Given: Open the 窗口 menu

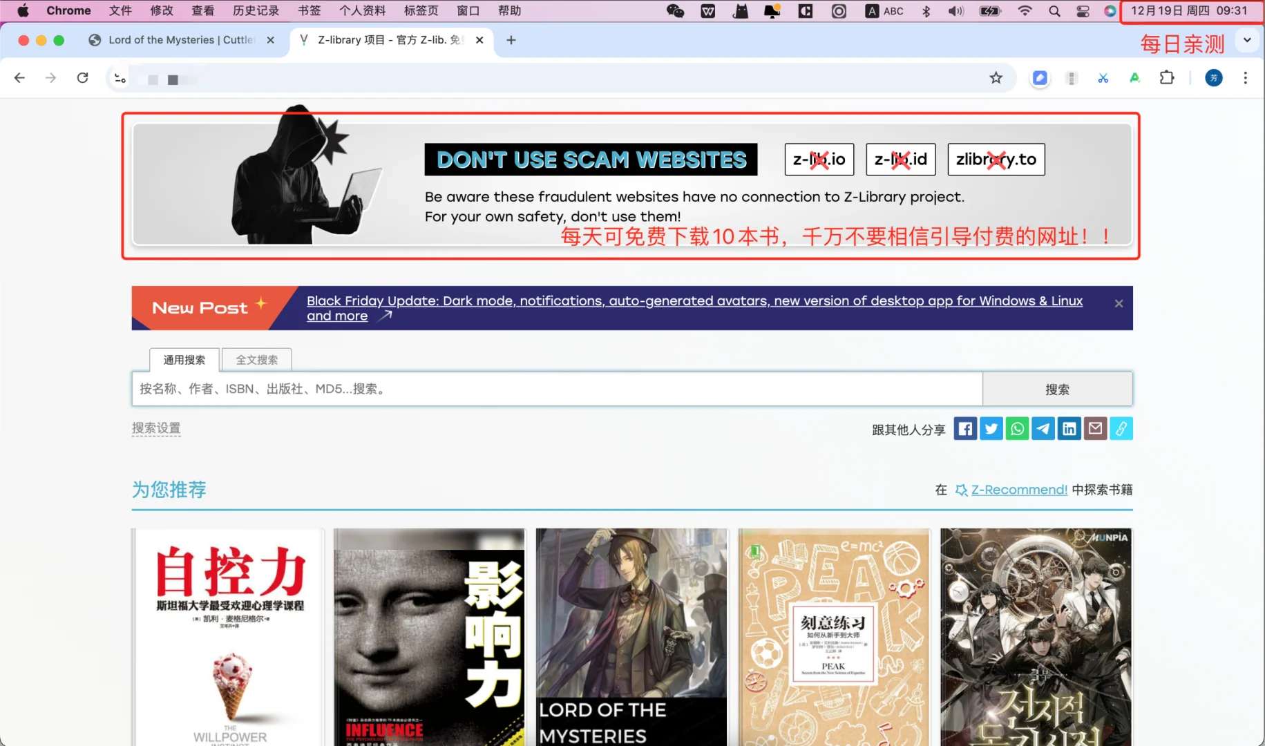Looking at the screenshot, I should [x=468, y=11].
